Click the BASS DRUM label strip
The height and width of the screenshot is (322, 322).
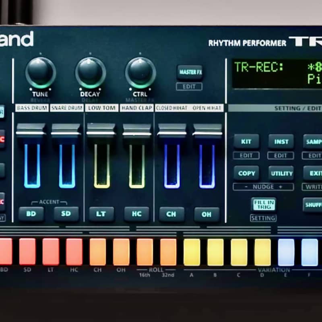click(x=32, y=108)
